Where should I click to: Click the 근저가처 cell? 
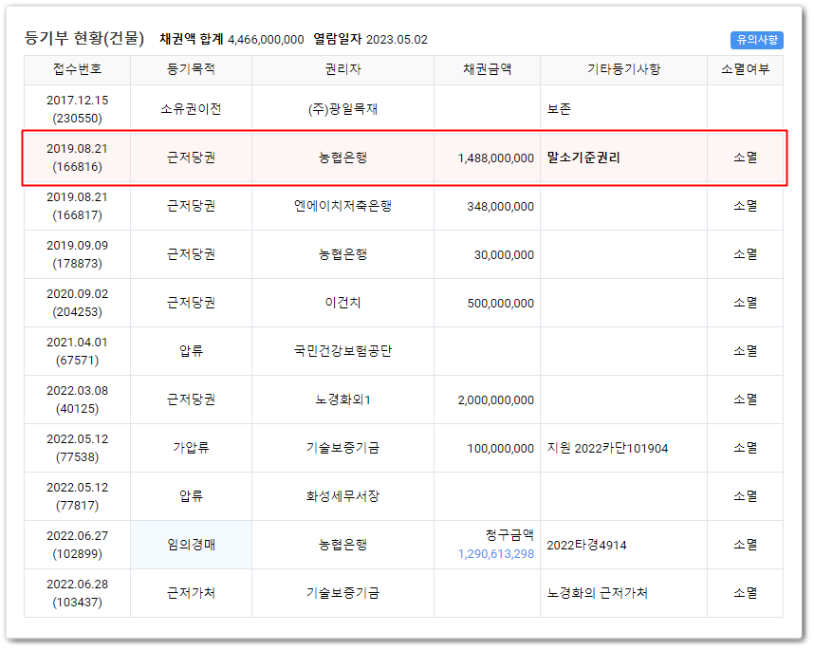[191, 593]
